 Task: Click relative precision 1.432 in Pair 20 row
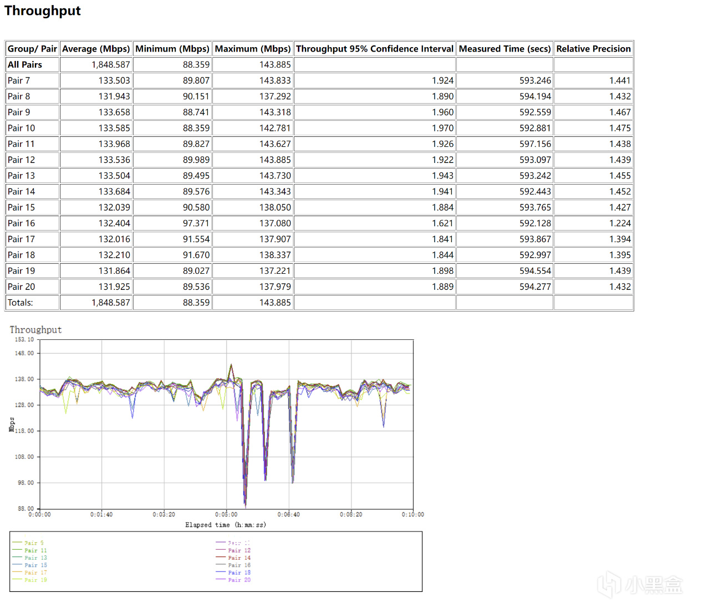click(x=620, y=287)
